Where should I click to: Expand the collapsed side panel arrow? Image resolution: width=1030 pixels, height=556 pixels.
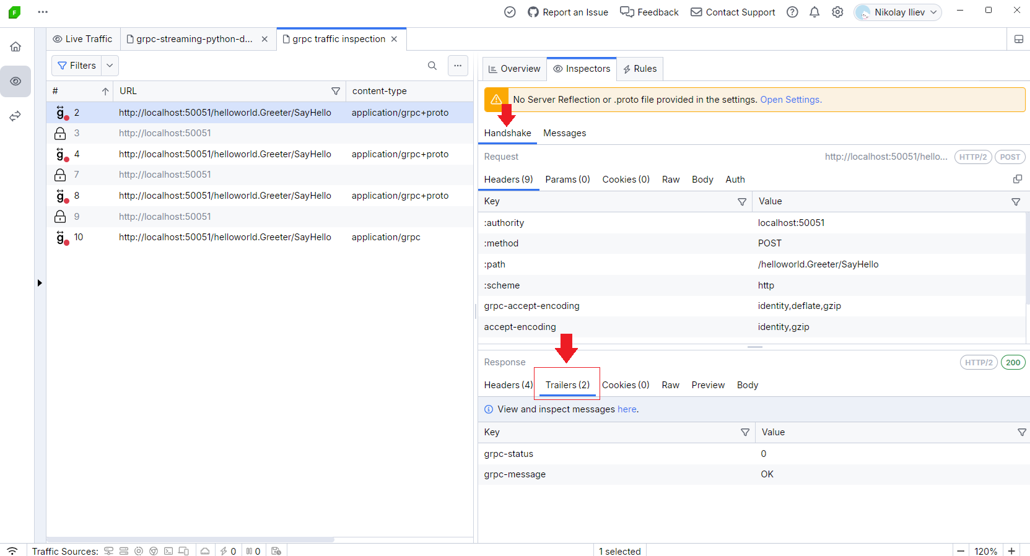point(40,283)
